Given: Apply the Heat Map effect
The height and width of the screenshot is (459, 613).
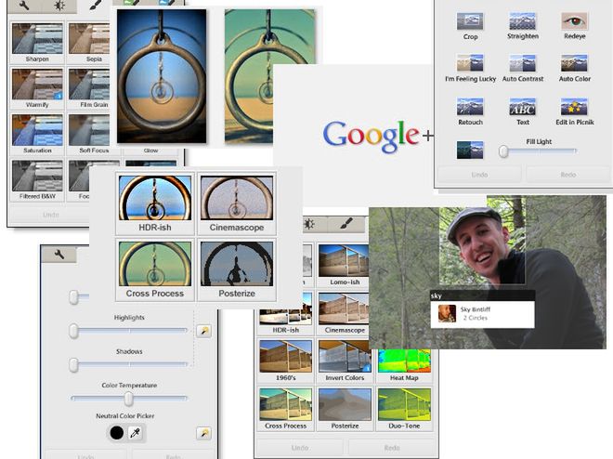Looking at the screenshot, I should [404, 365].
